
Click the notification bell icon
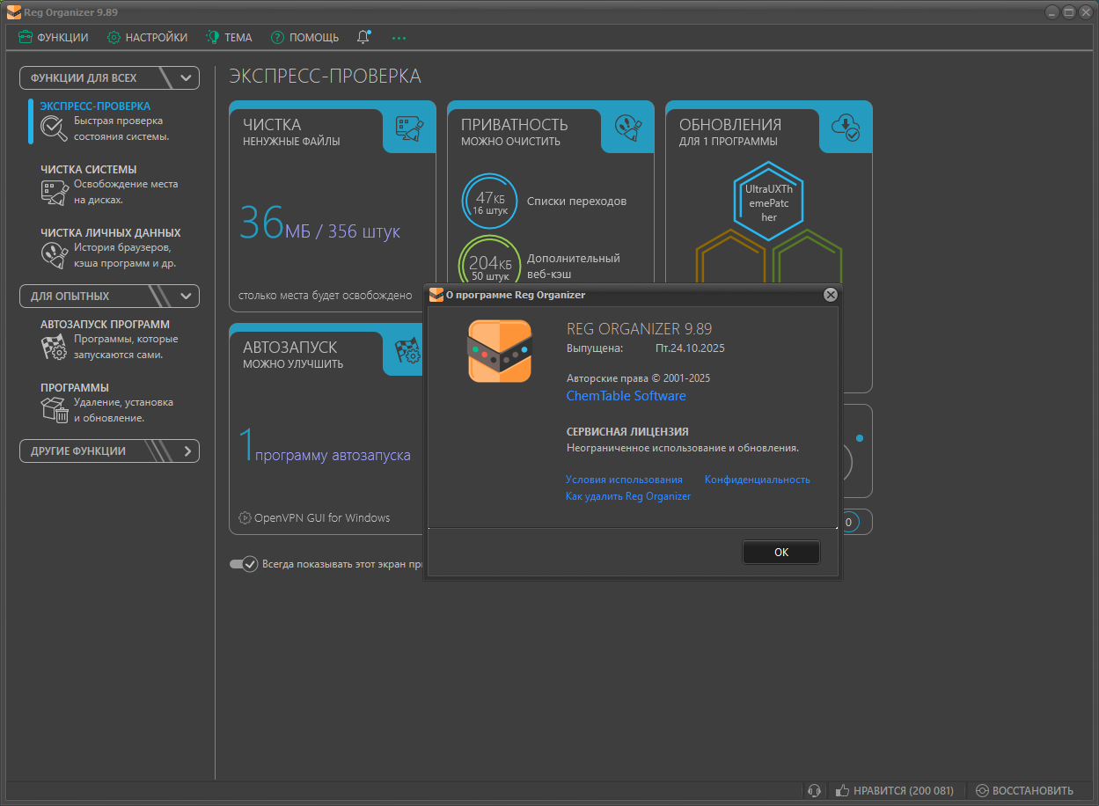[363, 37]
